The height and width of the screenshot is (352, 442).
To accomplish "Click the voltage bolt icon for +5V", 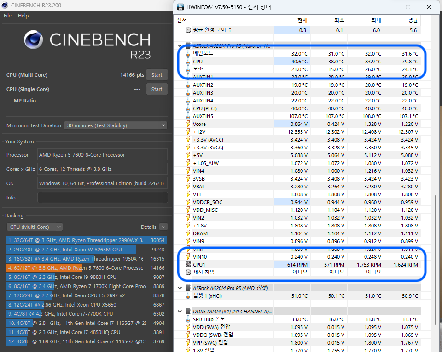I will 188,155.
